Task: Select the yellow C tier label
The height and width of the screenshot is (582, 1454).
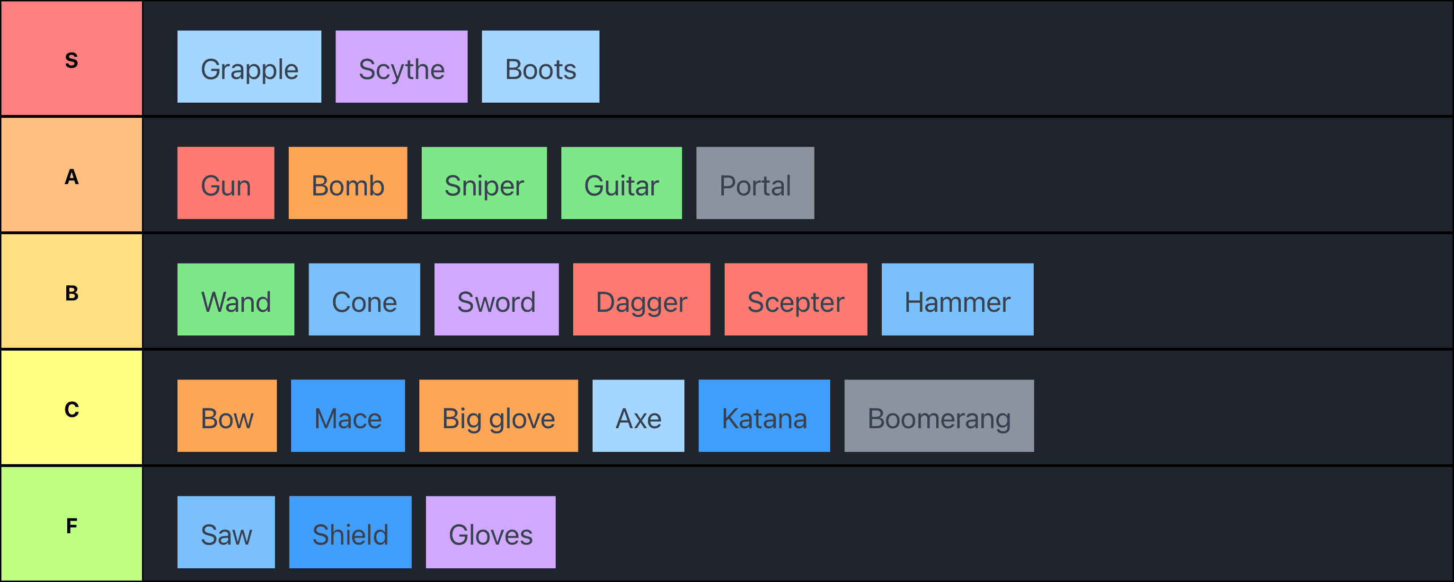Action: [x=71, y=408]
